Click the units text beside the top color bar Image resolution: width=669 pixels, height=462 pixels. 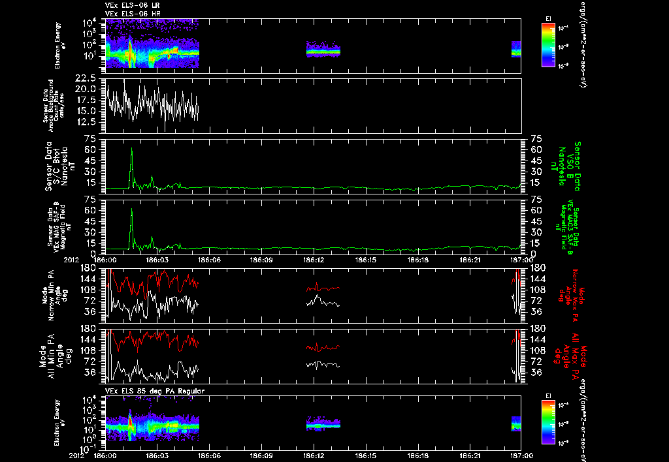582,44
